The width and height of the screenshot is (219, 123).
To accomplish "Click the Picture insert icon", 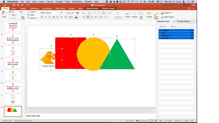I will [128, 14].
